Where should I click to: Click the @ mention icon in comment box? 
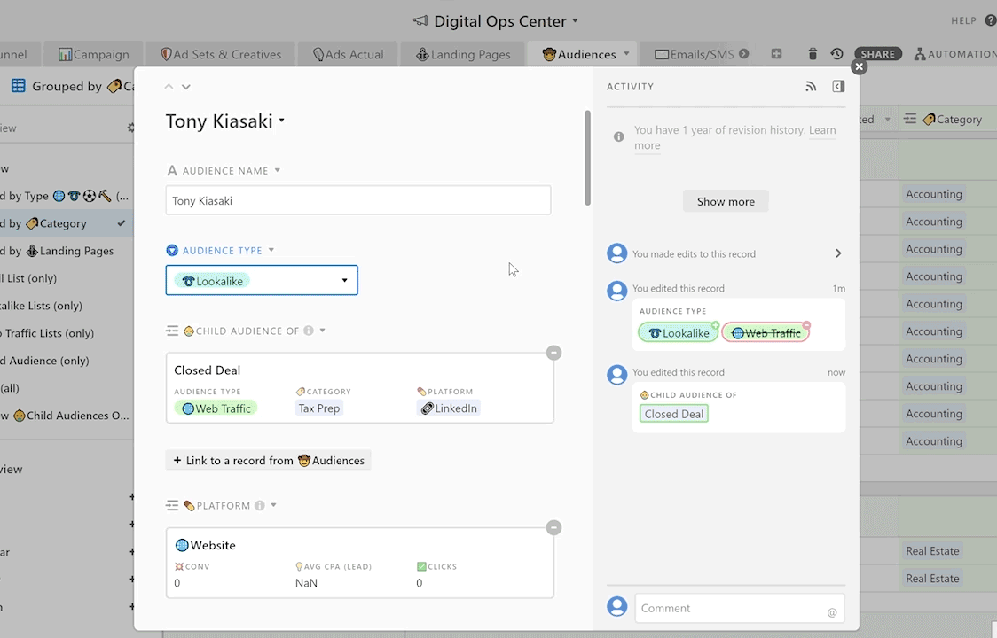(x=831, y=611)
